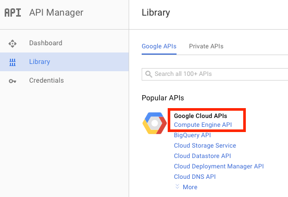
Task: Open the Cloud Deployment Manager API link
Action: [219, 166]
